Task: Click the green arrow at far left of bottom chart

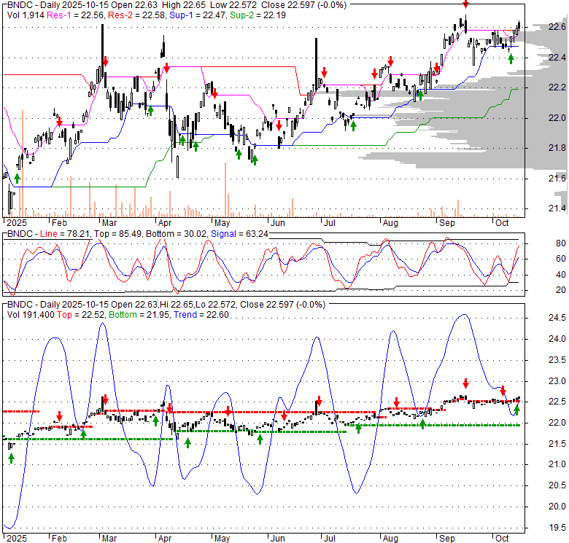Action: (x=12, y=457)
